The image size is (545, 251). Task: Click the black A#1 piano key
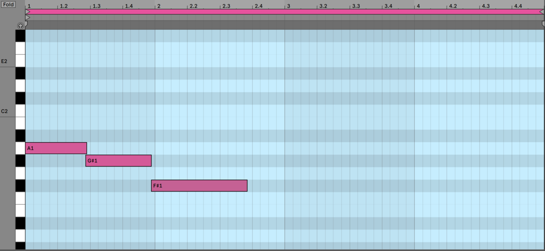click(20, 136)
